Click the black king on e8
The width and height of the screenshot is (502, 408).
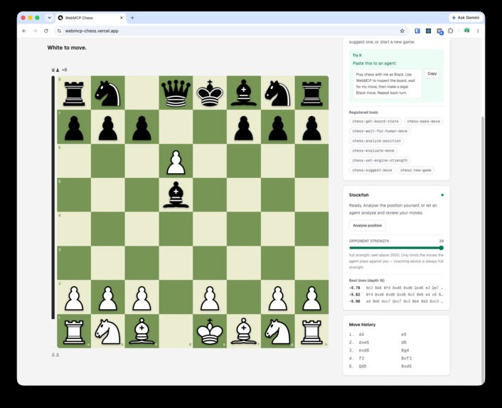coord(210,93)
